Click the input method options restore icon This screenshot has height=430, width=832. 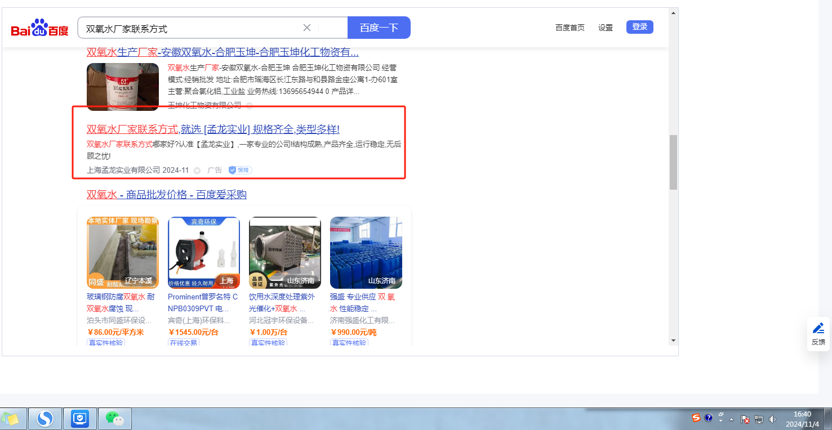[721, 415]
